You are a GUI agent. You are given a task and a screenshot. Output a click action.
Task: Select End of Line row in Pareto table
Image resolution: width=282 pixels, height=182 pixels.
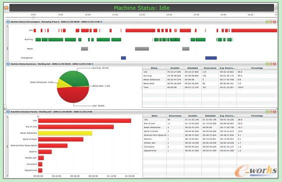point(210,124)
